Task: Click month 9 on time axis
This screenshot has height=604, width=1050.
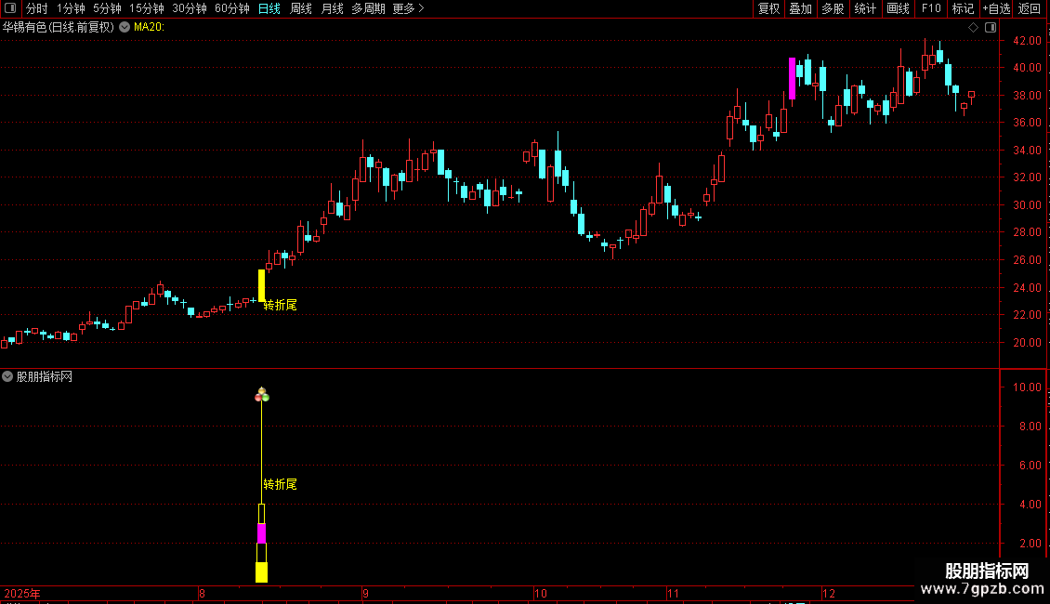Action: (365, 593)
